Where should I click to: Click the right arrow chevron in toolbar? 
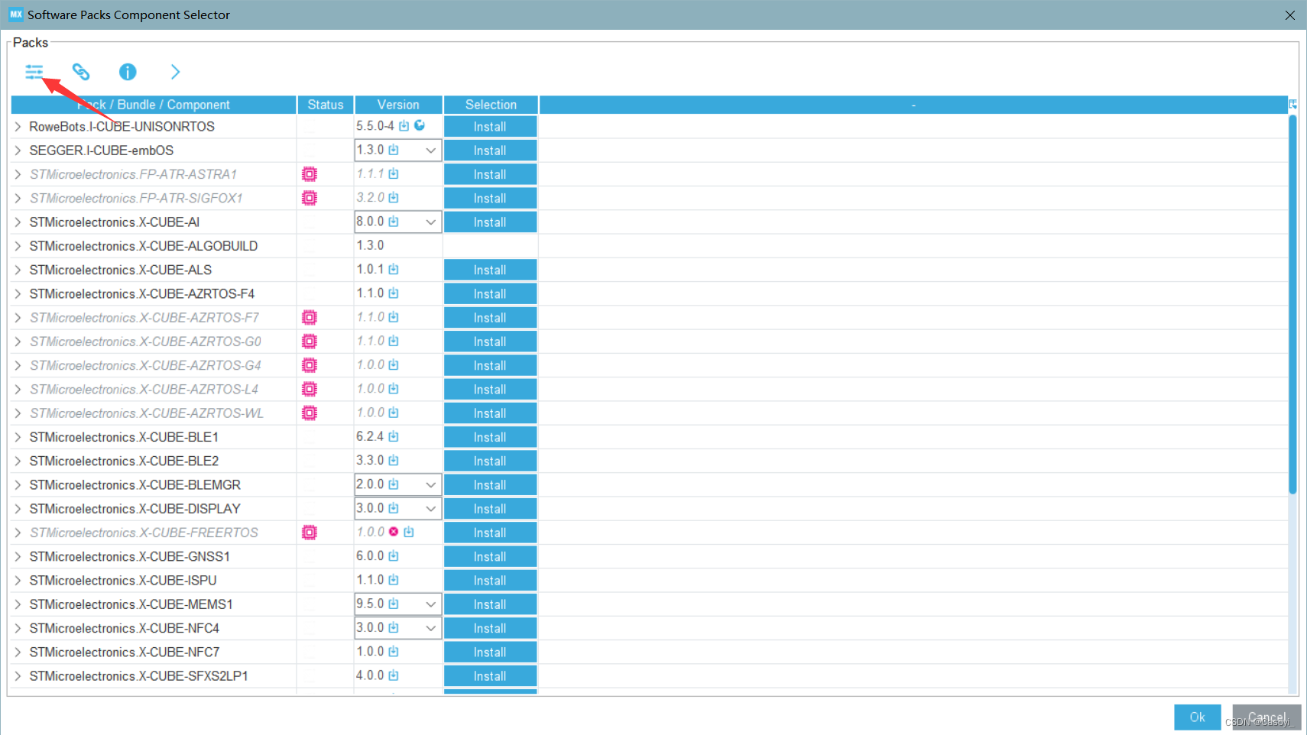click(175, 72)
